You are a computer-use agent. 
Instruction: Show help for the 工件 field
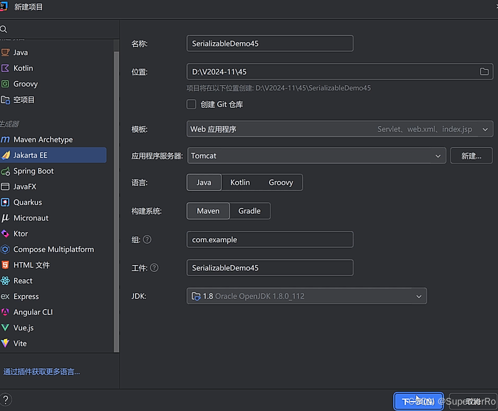154,268
